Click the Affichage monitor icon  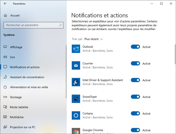coord(5,47)
